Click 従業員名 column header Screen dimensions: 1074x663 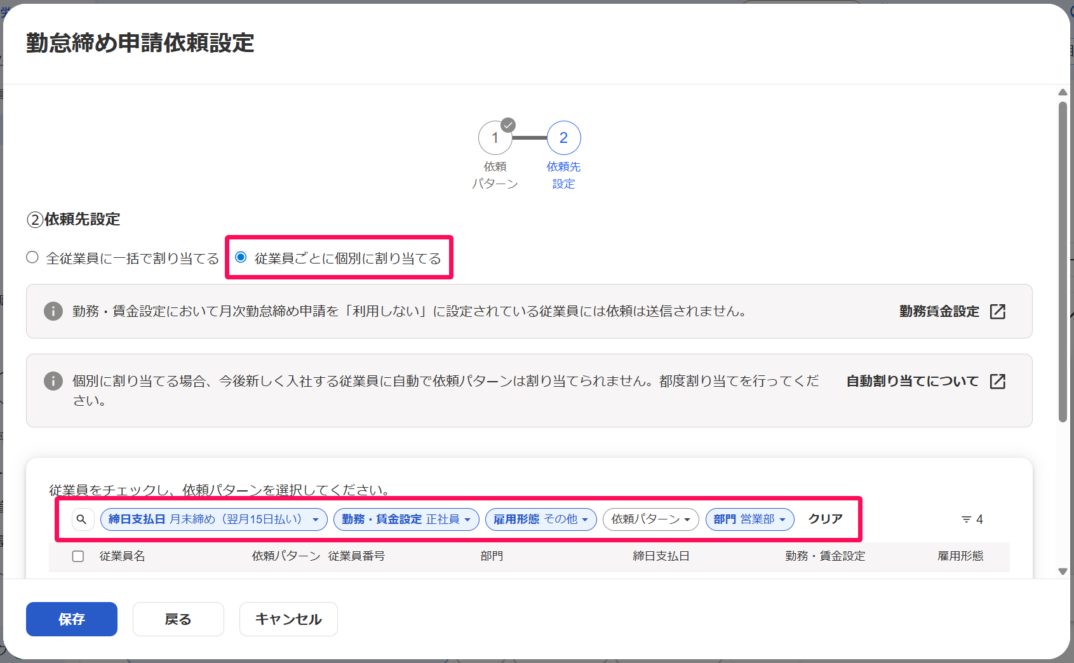click(123, 556)
